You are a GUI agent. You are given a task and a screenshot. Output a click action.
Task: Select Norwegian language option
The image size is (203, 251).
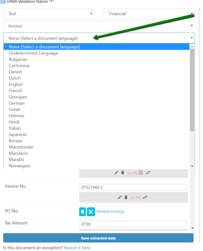96,166
